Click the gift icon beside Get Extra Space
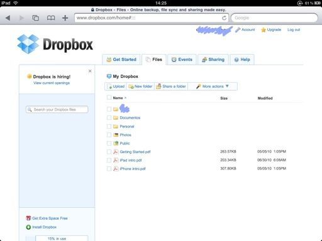The image size is (322, 241). [x=28, y=218]
